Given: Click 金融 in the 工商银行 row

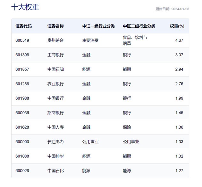Looking at the screenshot, I should coord(86,55).
